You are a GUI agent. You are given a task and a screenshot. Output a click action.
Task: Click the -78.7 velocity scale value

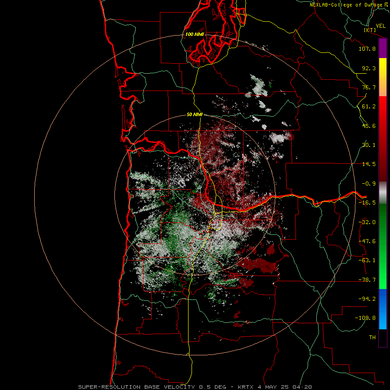point(367,280)
